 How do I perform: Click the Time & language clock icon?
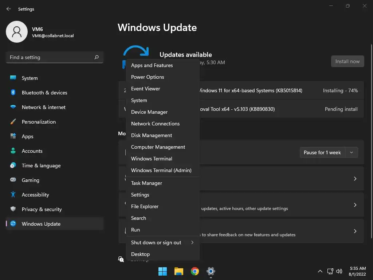[x=13, y=165]
